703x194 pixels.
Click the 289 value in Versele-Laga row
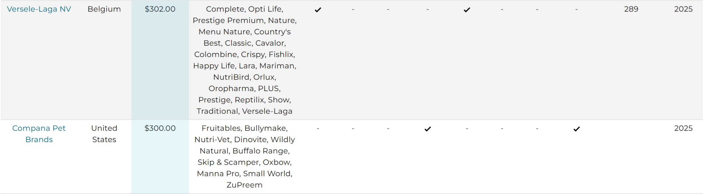[x=631, y=9]
